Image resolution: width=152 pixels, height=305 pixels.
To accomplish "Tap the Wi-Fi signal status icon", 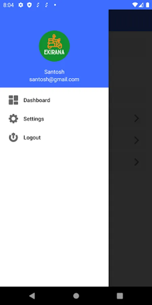I will [134, 5].
